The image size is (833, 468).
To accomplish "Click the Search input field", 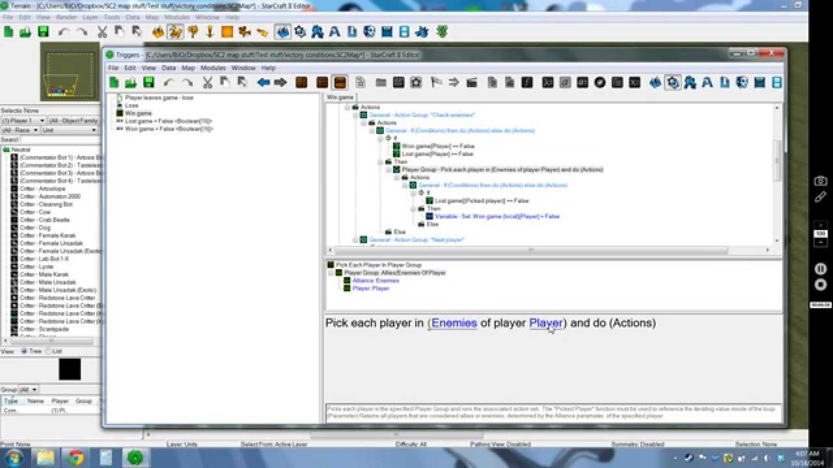I will 59,140.
